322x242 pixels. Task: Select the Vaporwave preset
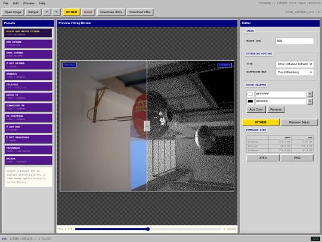coord(29,149)
